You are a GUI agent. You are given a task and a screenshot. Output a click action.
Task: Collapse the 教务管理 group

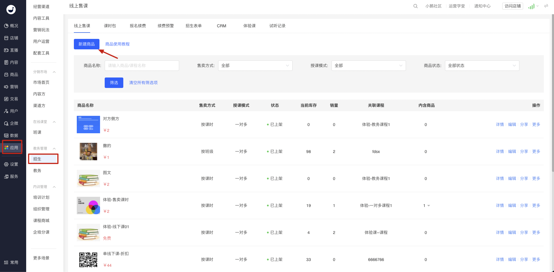click(54, 149)
